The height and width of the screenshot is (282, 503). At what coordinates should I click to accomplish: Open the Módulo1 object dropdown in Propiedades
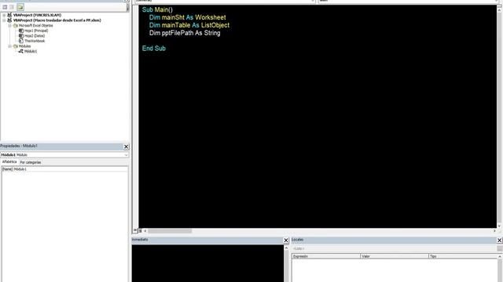pyautogui.click(x=126, y=155)
